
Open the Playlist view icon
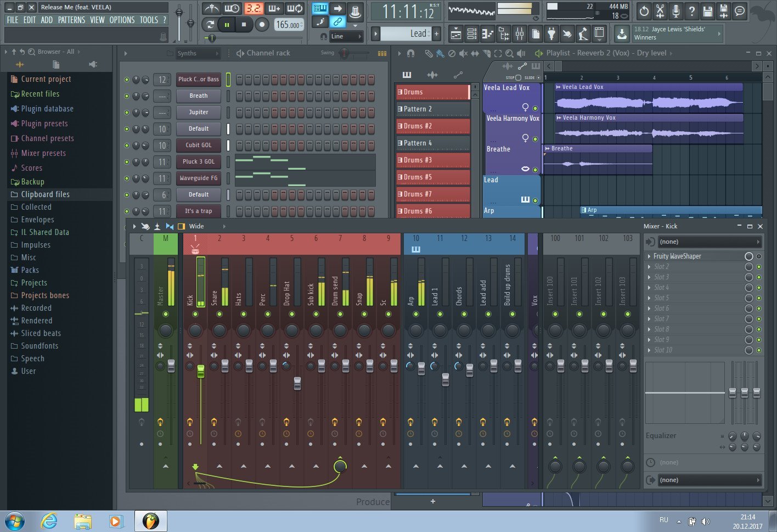456,34
